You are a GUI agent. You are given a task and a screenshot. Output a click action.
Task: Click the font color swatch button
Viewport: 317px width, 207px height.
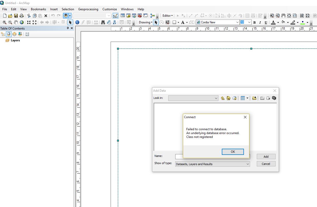273,22
